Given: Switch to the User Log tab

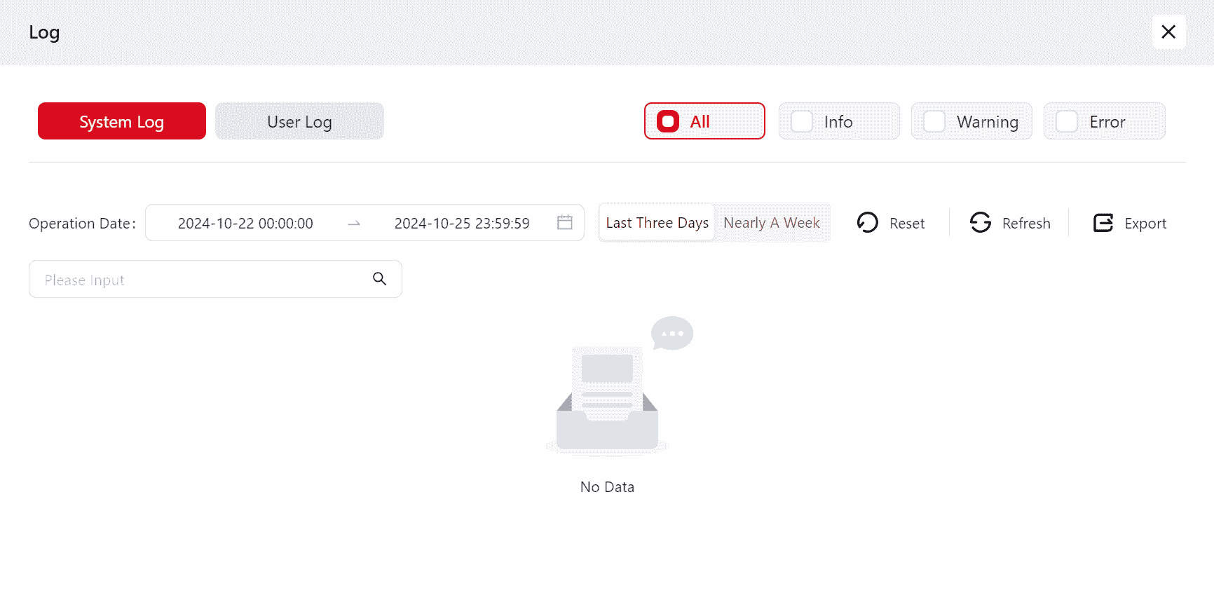Looking at the screenshot, I should (299, 122).
